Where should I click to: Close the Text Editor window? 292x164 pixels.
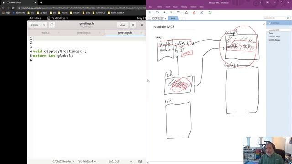click(x=142, y=25)
